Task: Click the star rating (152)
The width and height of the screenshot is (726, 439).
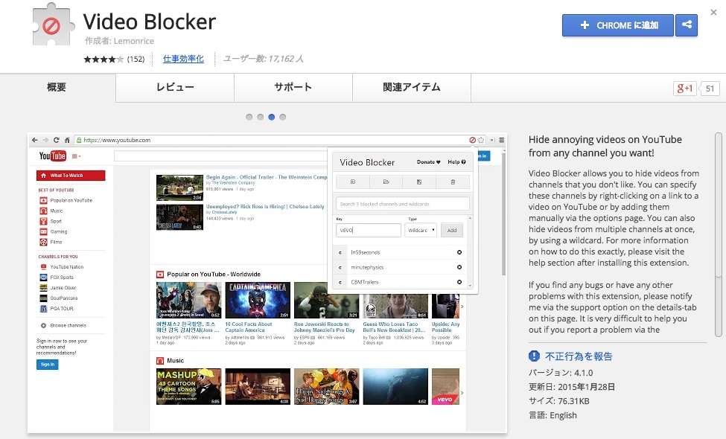Action: click(x=114, y=60)
